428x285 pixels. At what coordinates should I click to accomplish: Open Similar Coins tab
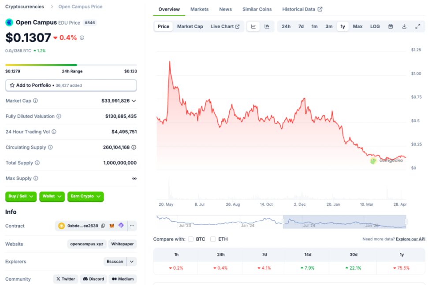(257, 9)
